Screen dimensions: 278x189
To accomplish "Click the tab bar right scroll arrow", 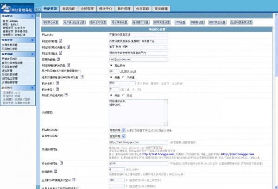I will 39,9.
